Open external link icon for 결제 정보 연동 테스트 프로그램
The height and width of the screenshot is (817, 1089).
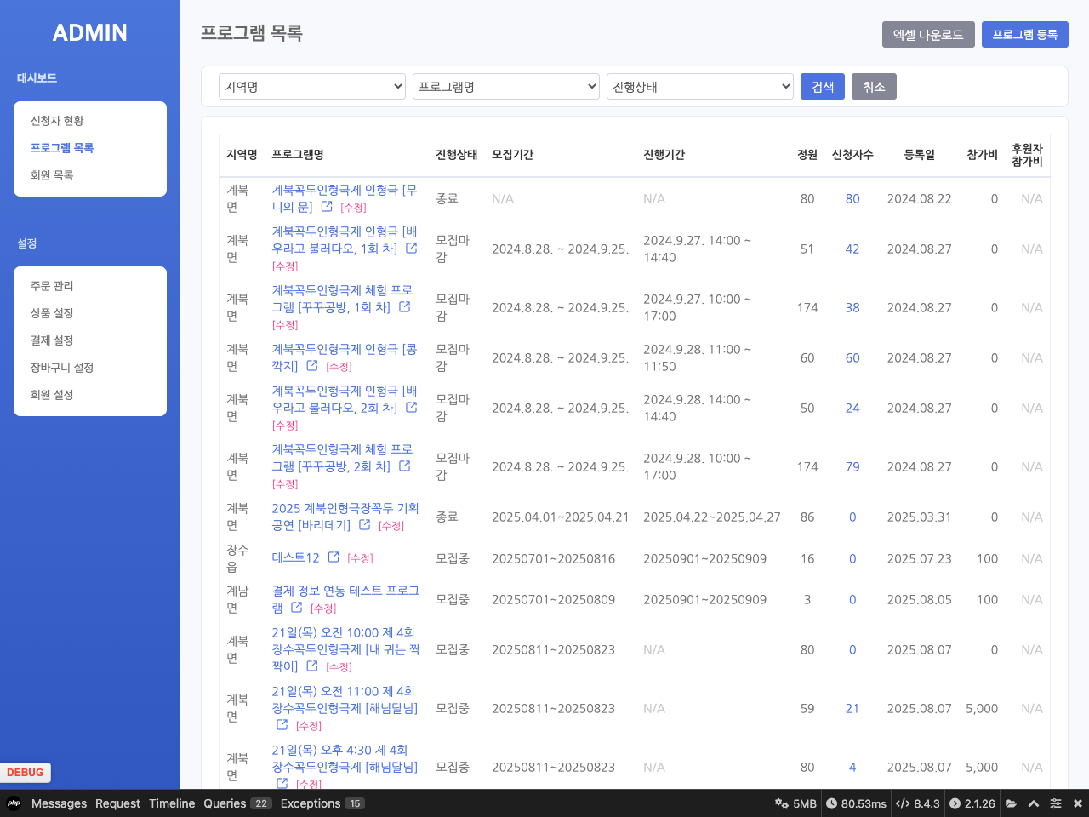coord(296,608)
